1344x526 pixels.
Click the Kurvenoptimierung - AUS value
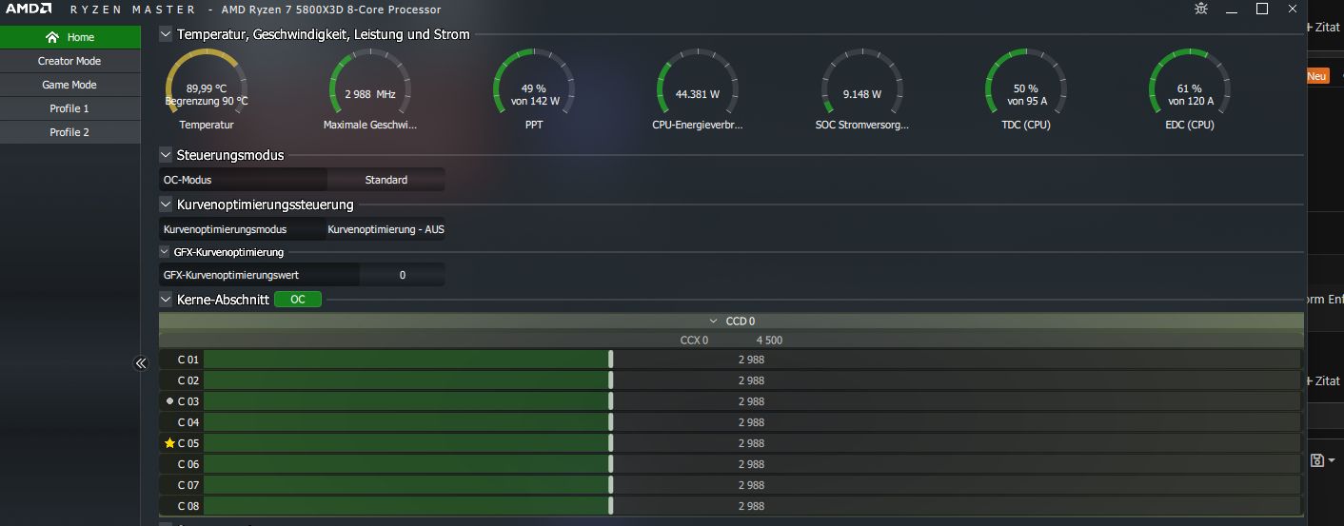pos(386,229)
